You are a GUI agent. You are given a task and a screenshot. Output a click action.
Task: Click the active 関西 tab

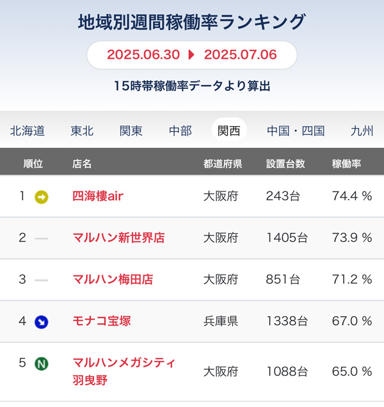coord(229,129)
